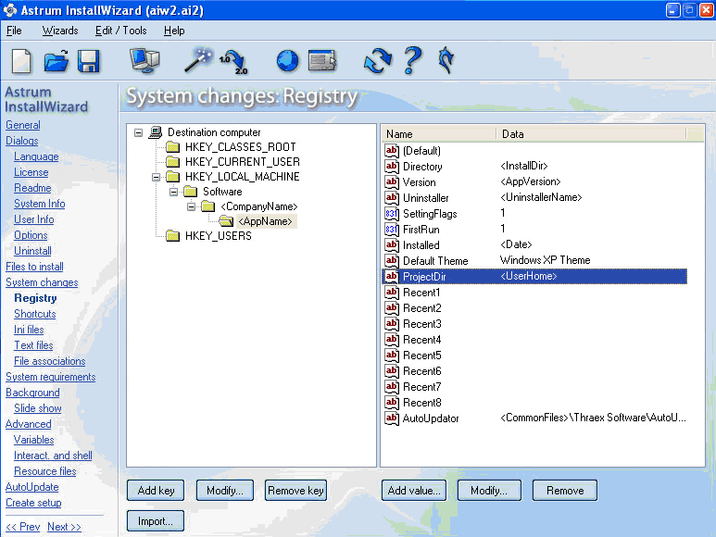Collapse the Software tree node
The image size is (716, 537).
[173, 192]
